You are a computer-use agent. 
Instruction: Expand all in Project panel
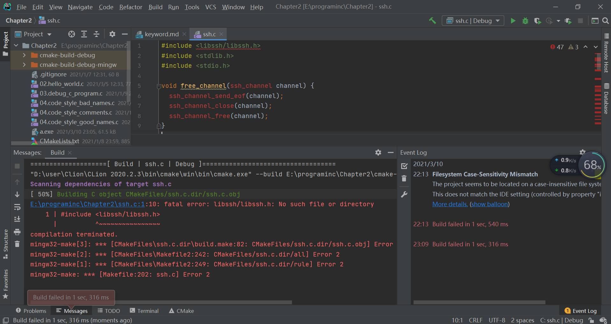[84, 34]
